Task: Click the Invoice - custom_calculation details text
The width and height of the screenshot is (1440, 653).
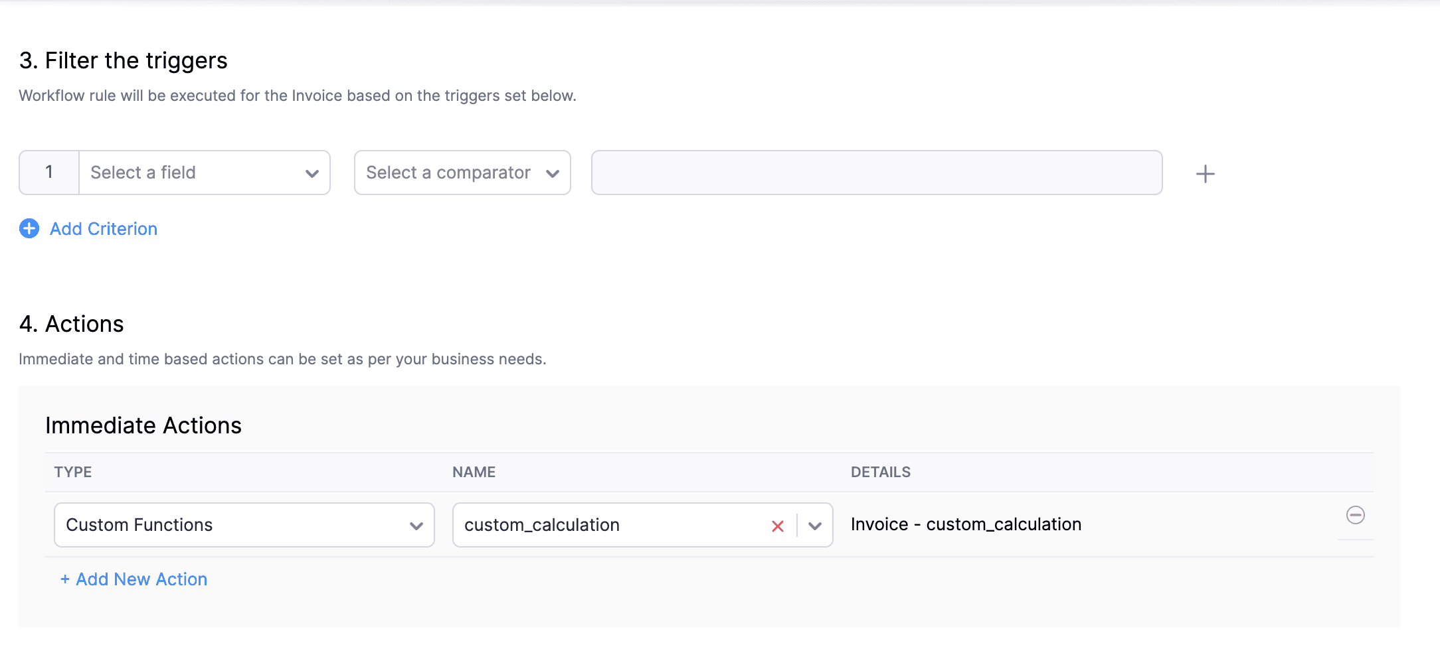Action: [966, 524]
